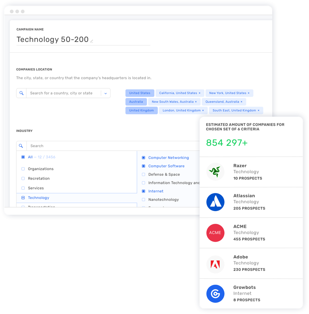This screenshot has width=309, height=314.
Task: Click the Growbots company name
Action: (244, 287)
